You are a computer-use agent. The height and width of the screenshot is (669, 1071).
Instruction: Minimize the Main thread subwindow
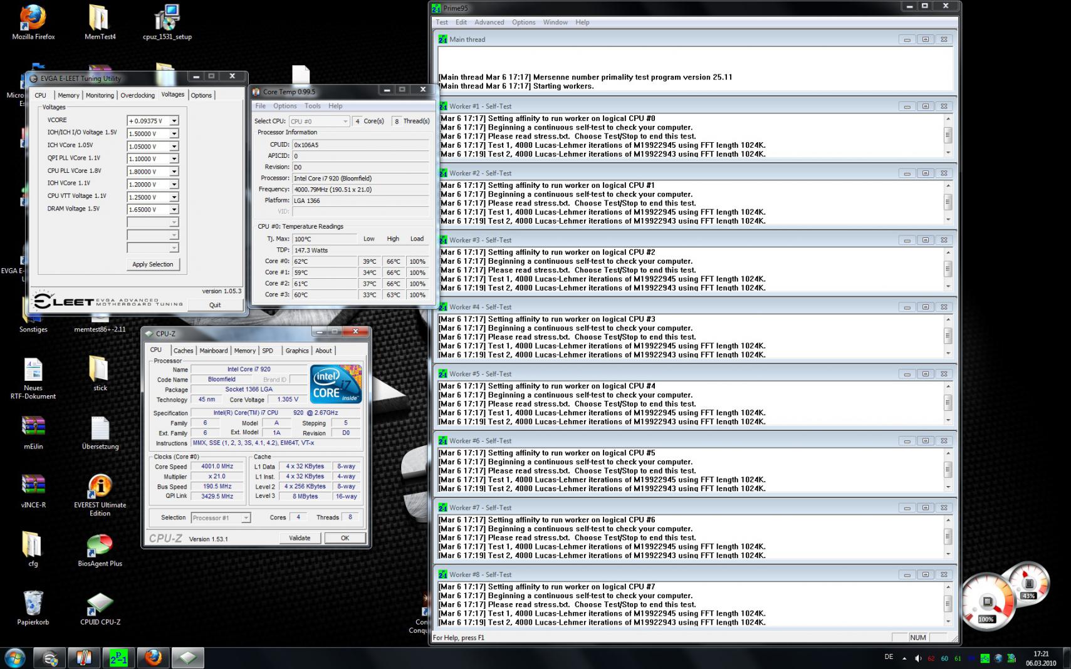click(x=907, y=39)
